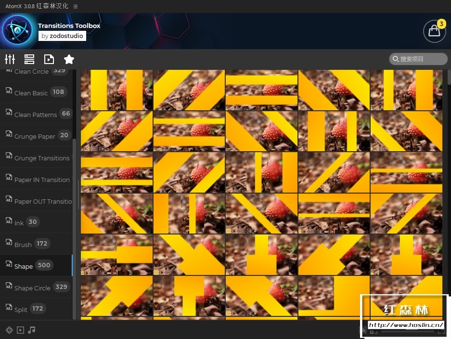
Task: Click the AE icon beside Grunge Paper
Action: click(9, 134)
